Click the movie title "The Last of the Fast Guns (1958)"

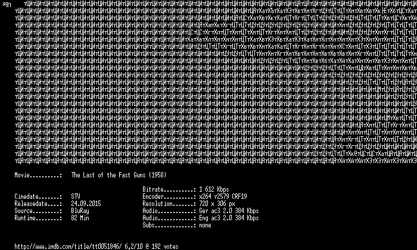coord(119,175)
